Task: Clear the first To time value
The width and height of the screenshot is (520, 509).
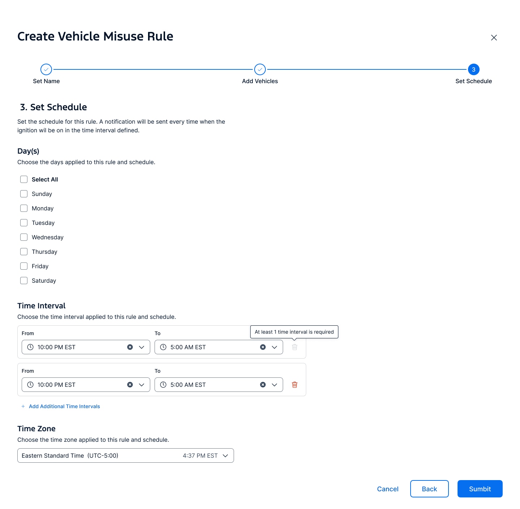Action: click(x=263, y=347)
